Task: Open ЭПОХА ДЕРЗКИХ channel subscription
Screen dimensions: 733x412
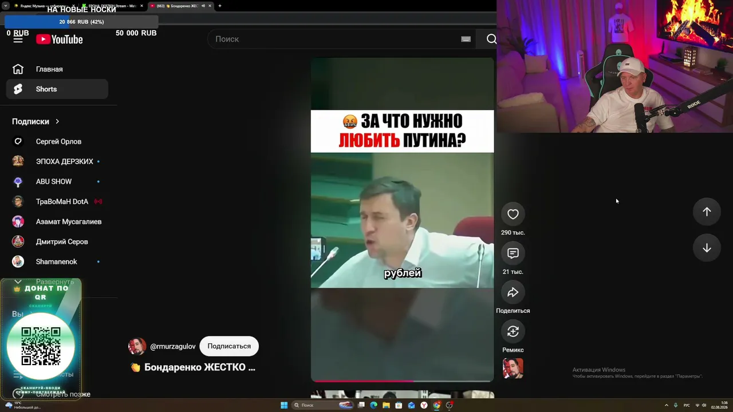Action: (57, 161)
